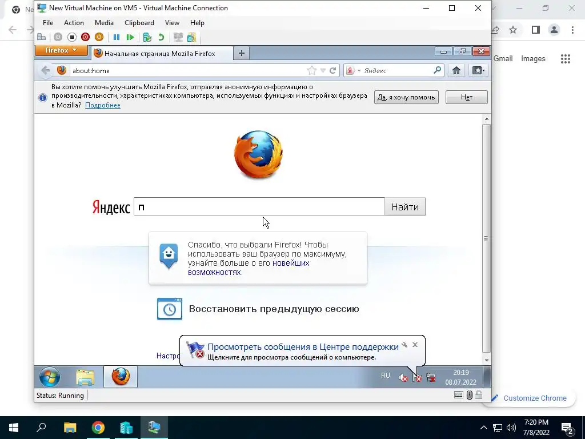Image resolution: width=585 pixels, height=439 pixels.
Task: Open the Action menu
Action: [x=74, y=23]
